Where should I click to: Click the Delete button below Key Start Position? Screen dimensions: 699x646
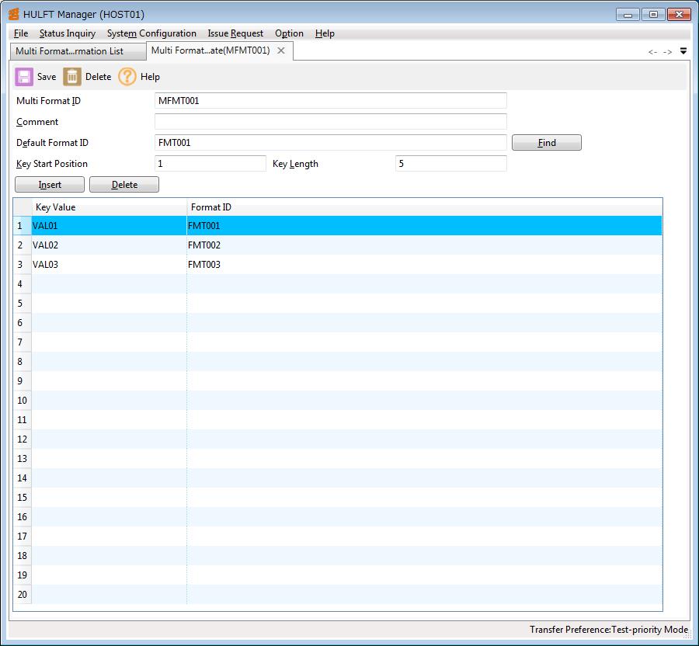pyautogui.click(x=124, y=185)
